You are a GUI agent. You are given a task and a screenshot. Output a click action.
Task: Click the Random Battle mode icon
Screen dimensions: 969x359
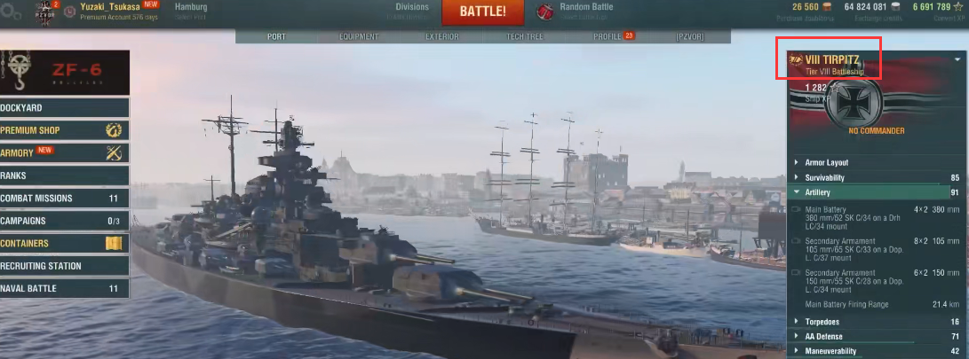point(544,12)
